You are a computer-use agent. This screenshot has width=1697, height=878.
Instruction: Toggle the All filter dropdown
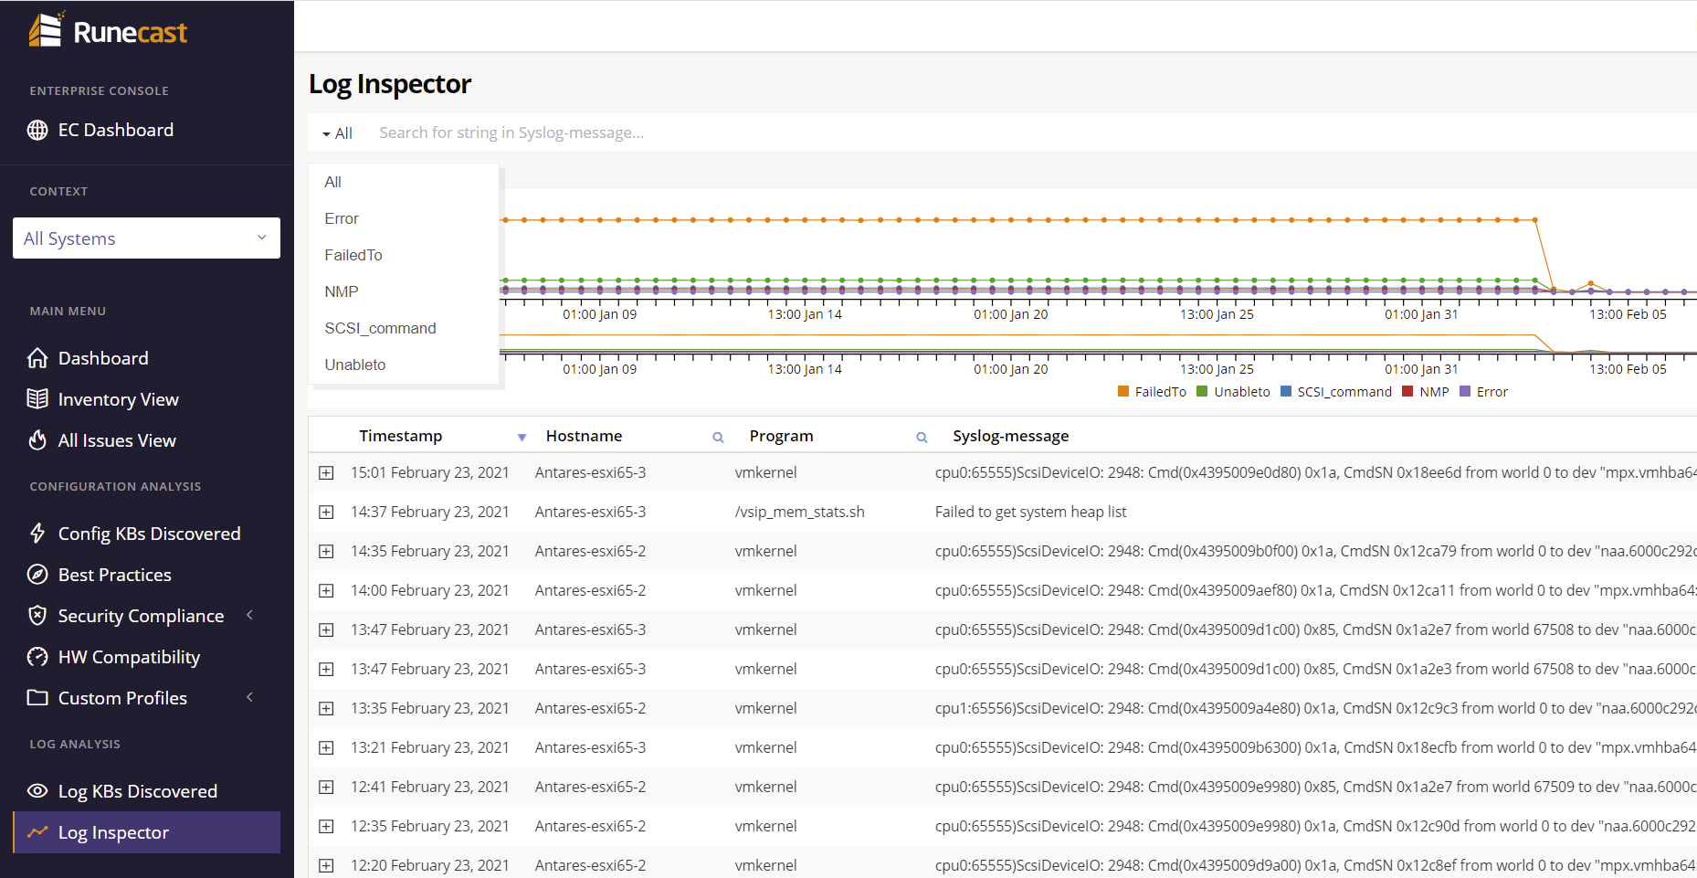click(x=337, y=133)
